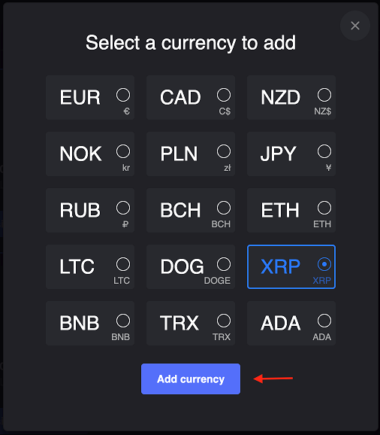The width and height of the screenshot is (380, 435).
Task: Select the BNB radio button
Action: (123, 321)
